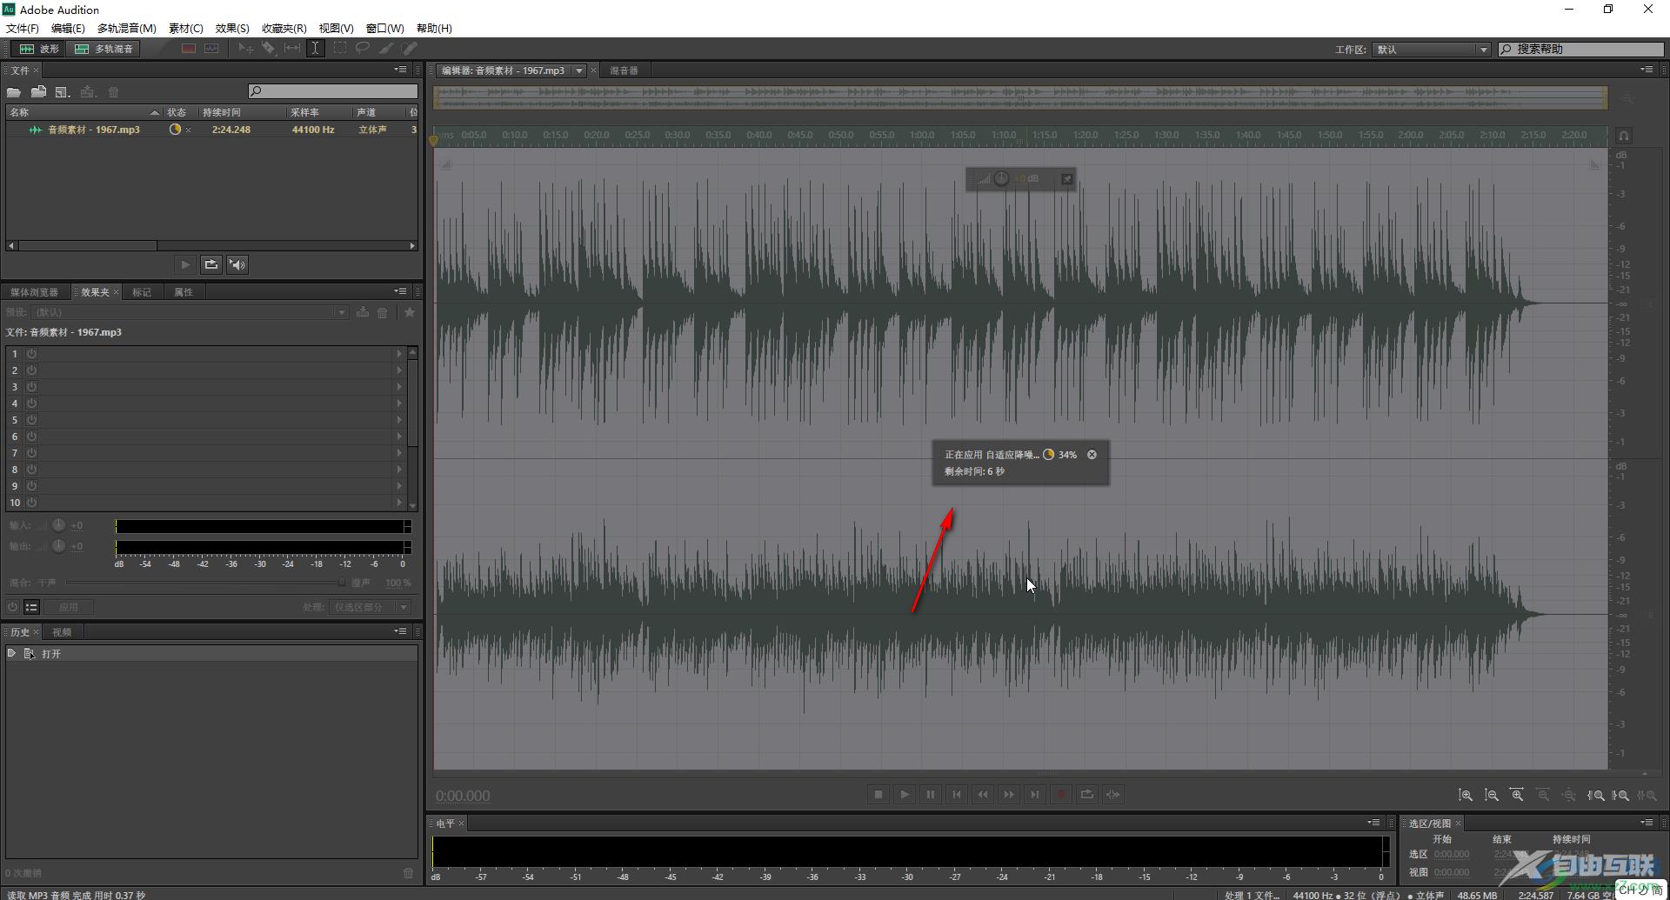Adjust the 输出 output gain knob
Image resolution: width=1670 pixels, height=900 pixels.
tap(58, 546)
